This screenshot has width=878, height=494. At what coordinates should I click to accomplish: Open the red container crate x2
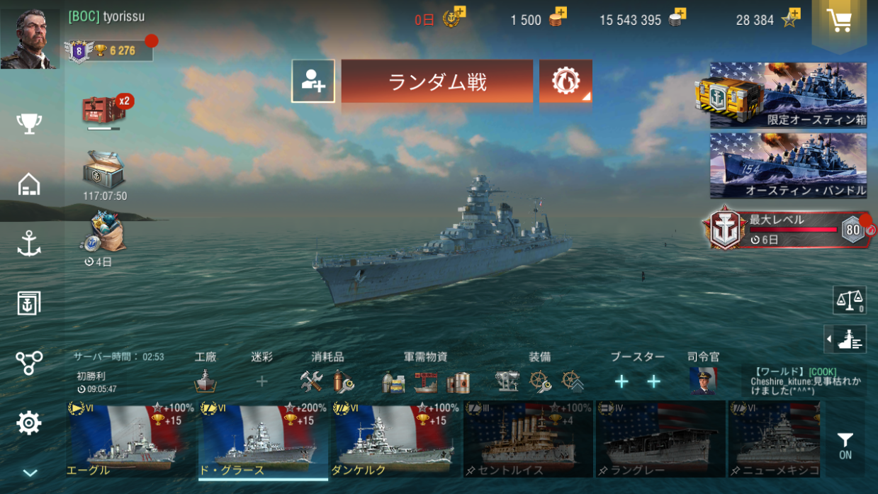tap(107, 111)
